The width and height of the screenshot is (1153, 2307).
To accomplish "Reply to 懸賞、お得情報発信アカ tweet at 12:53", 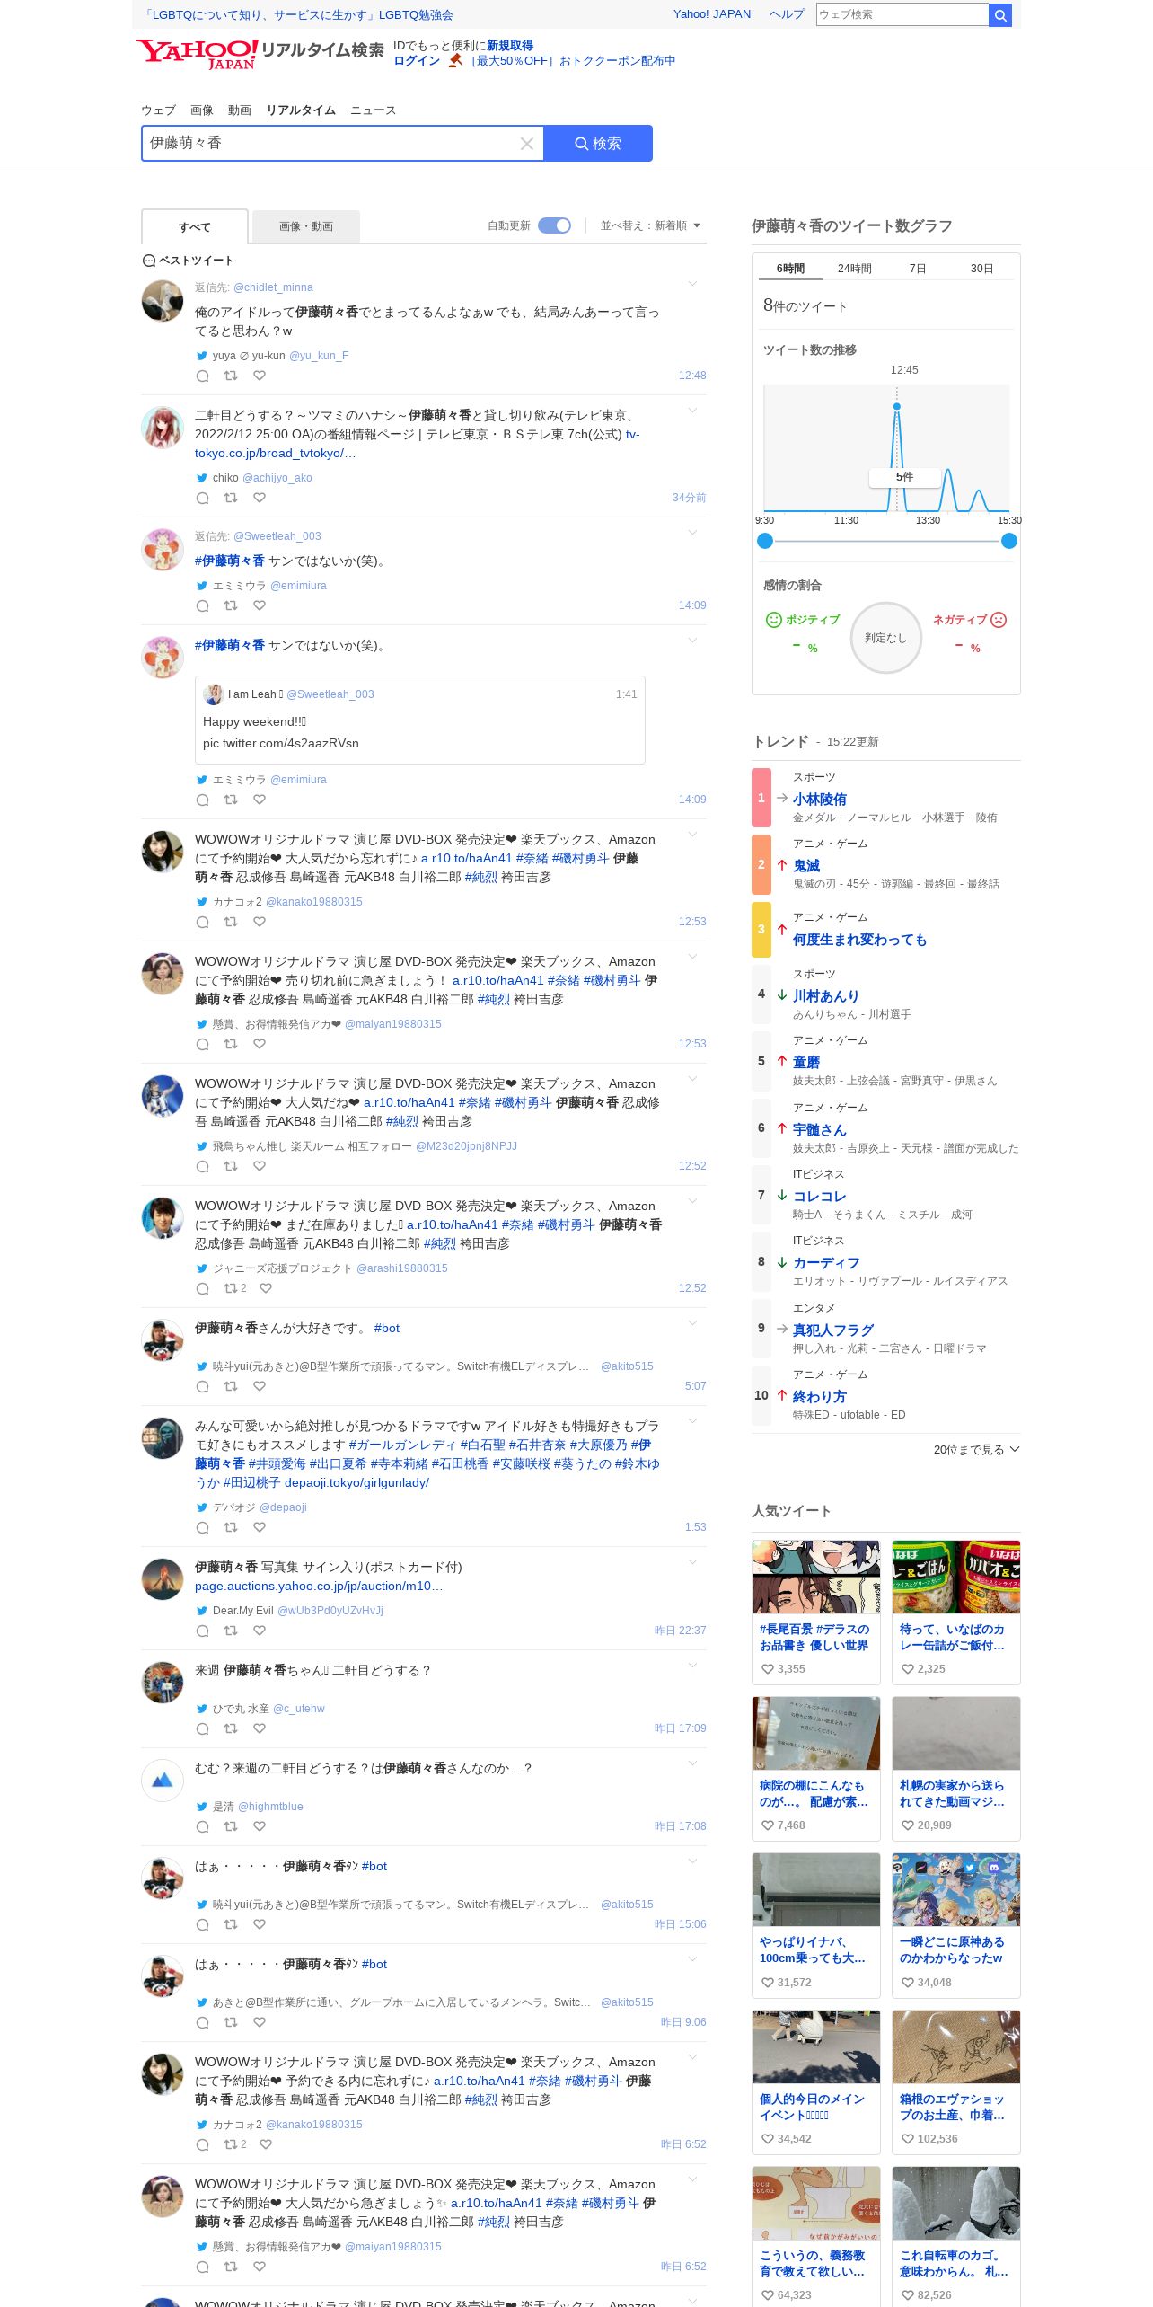I will tap(203, 1044).
